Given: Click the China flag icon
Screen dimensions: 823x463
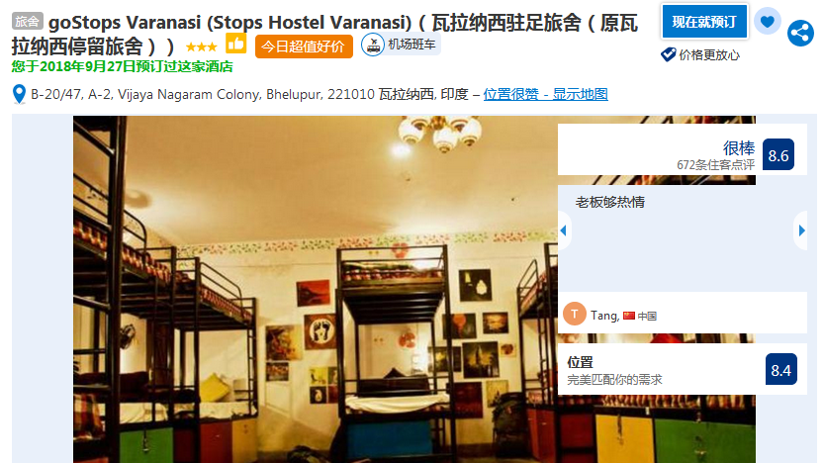Looking at the screenshot, I should click(629, 316).
